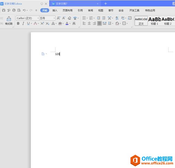Click the Numbered list icon
Screen dimensions: 175x168
(91, 18)
